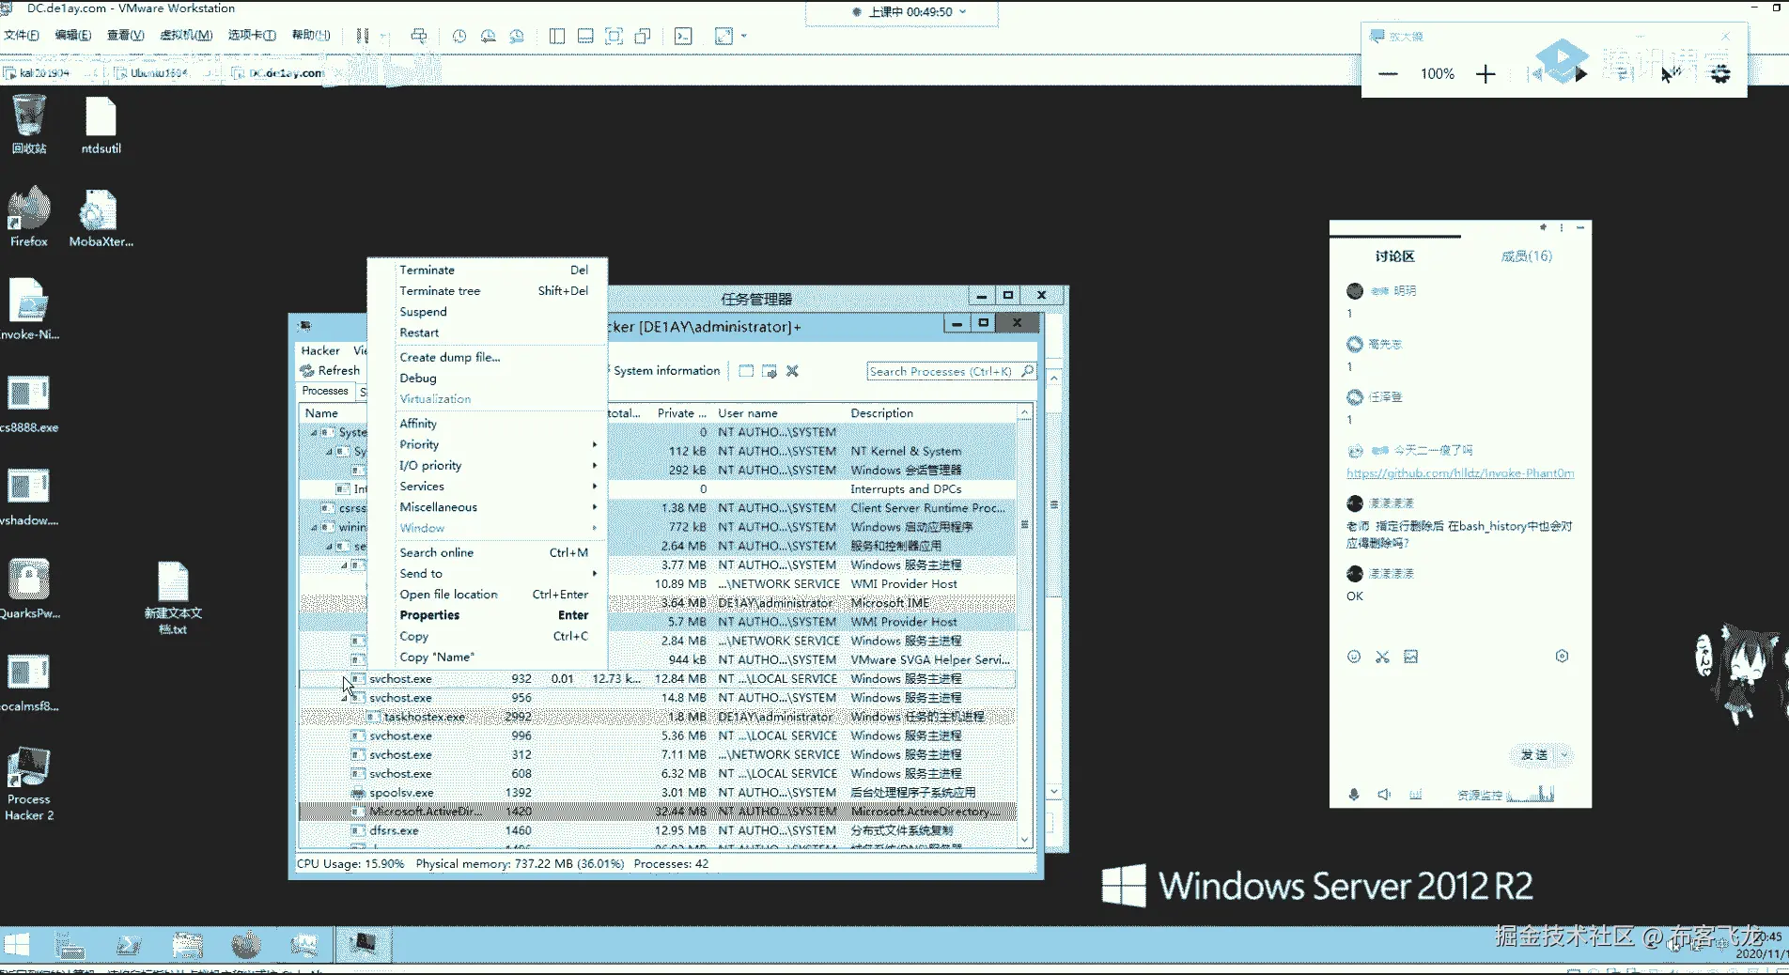Click the microphone icon in chat panel
Screen dimensions: 1789x975
pos(1354,795)
